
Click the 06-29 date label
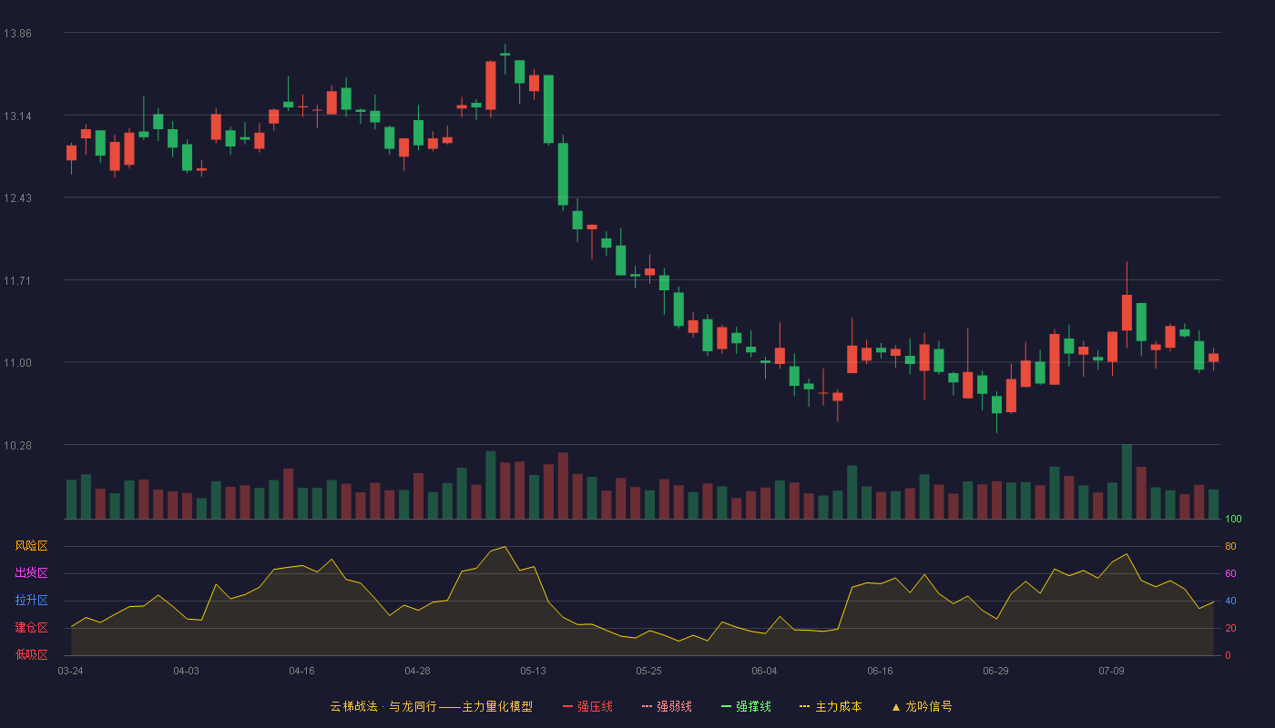click(995, 671)
